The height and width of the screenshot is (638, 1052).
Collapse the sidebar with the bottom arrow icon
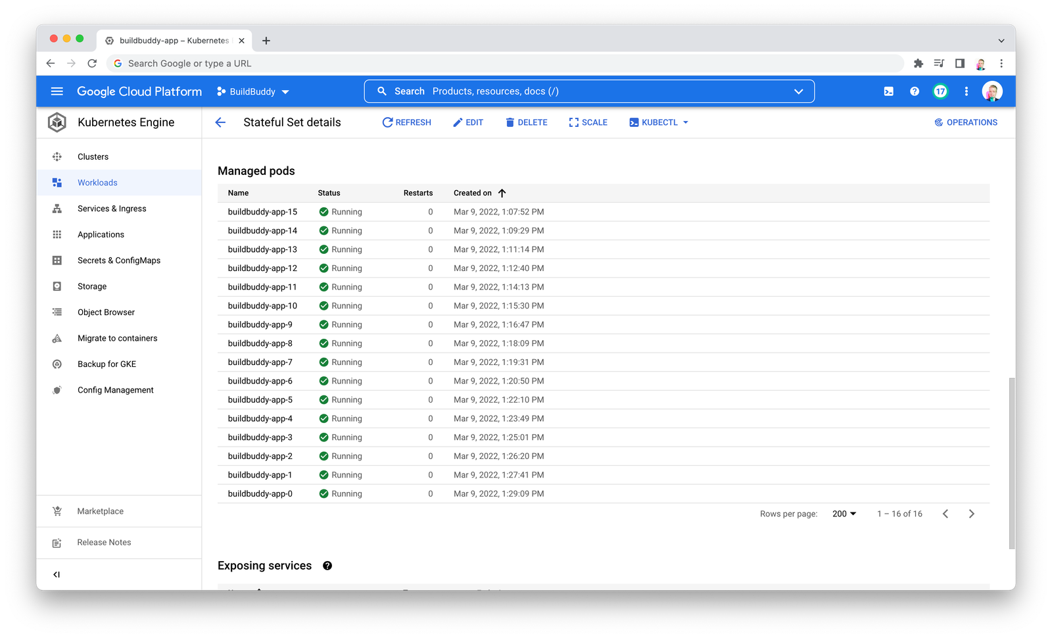(x=57, y=574)
